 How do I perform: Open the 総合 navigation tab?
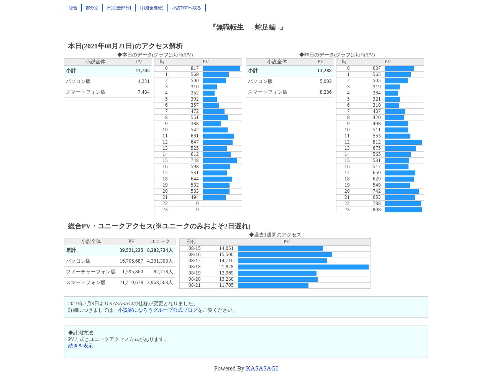(73, 8)
